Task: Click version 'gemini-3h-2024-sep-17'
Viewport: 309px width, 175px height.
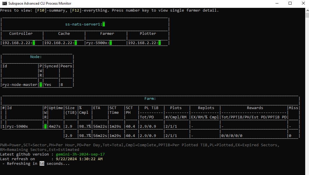Action: click(x=80, y=154)
